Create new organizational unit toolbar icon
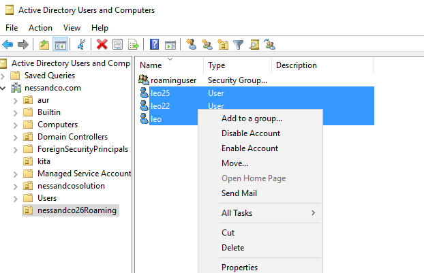Screen dimensions: 424x273 223,44
